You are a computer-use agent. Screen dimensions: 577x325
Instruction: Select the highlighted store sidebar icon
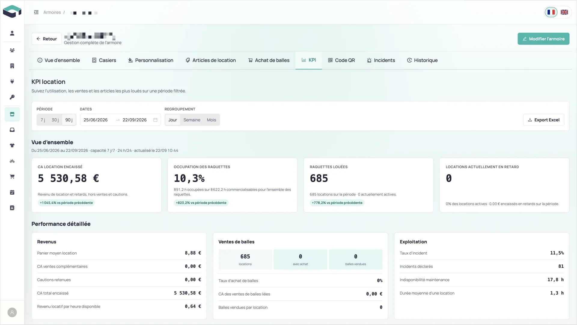pyautogui.click(x=12, y=114)
